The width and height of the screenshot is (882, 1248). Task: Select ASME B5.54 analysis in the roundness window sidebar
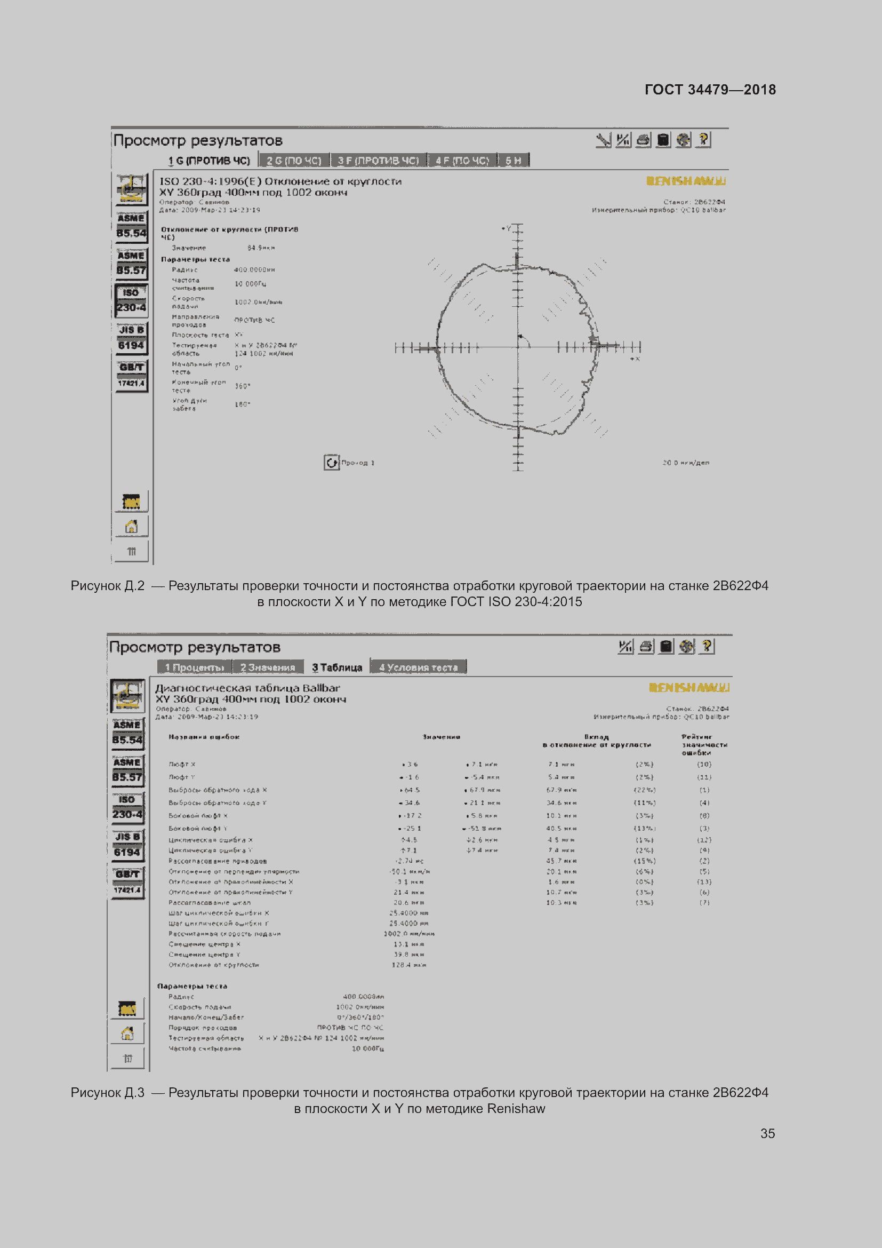[131, 226]
